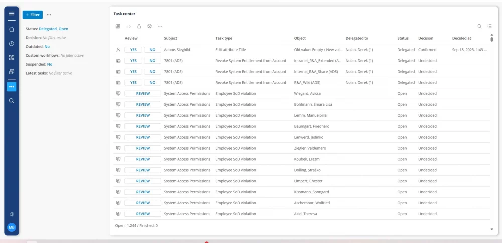Search tasks using the magnifier above the table
This screenshot has width=502, height=243.
point(479,26)
